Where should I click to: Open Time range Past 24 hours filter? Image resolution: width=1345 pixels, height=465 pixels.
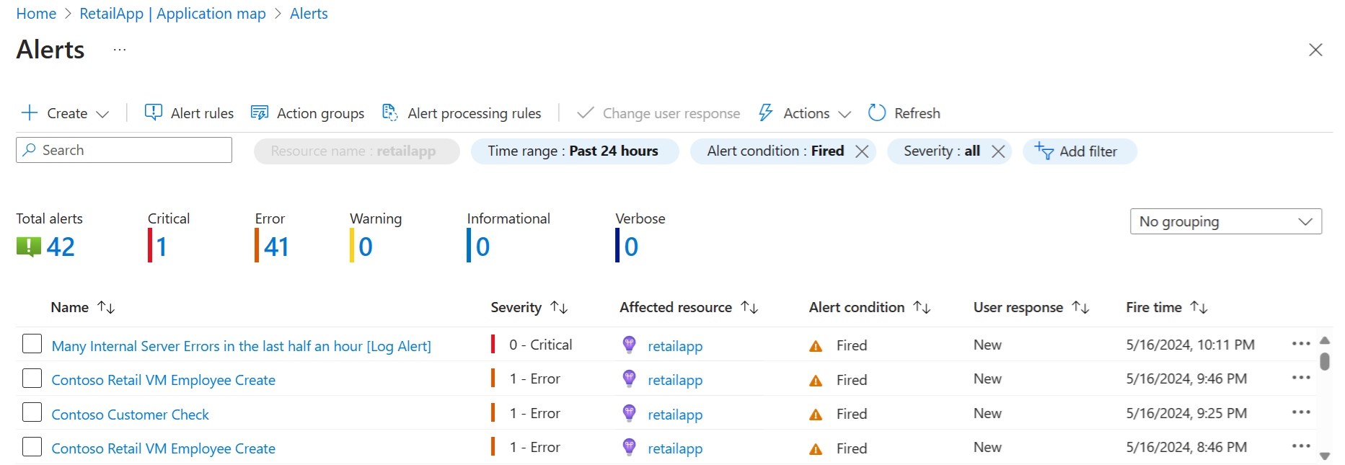pos(574,151)
